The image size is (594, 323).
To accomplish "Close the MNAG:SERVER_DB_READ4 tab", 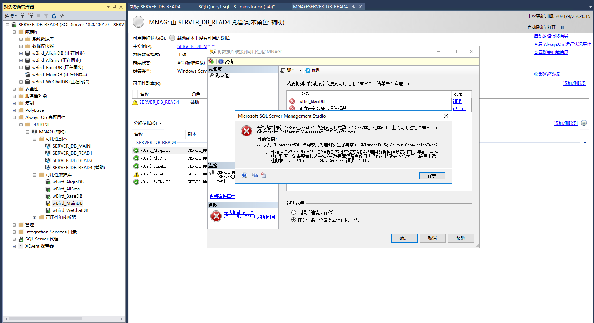I will click(x=360, y=7).
